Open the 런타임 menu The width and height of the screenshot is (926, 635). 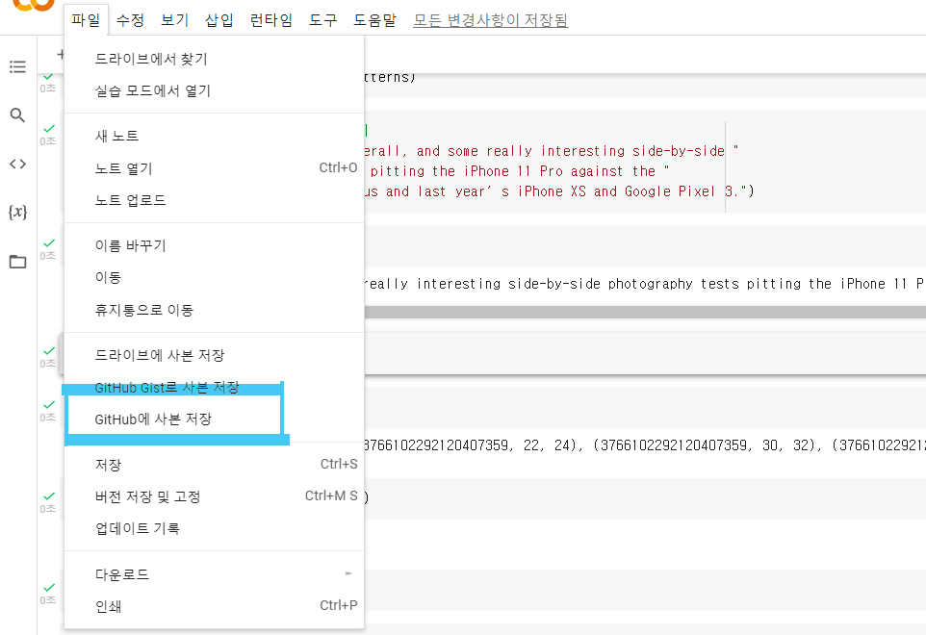pyautogui.click(x=270, y=18)
